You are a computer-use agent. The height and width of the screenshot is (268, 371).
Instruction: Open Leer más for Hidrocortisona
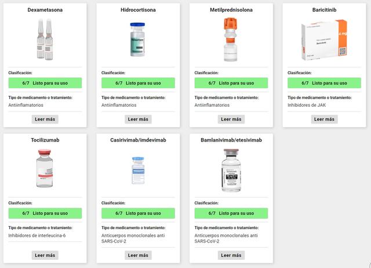tap(138, 119)
